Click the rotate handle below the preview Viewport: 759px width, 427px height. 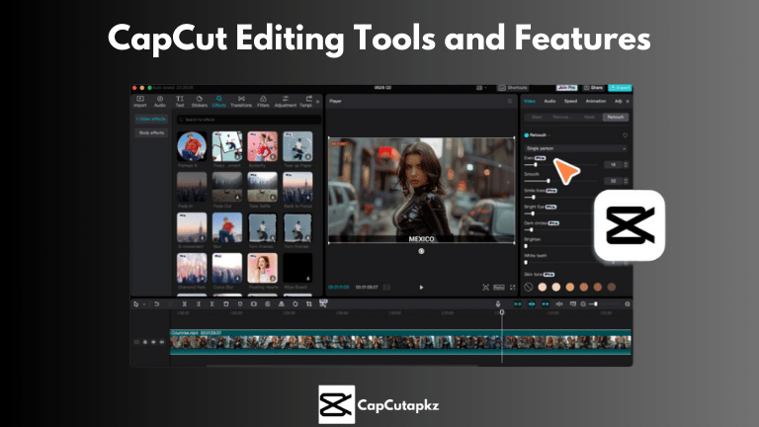(x=421, y=251)
